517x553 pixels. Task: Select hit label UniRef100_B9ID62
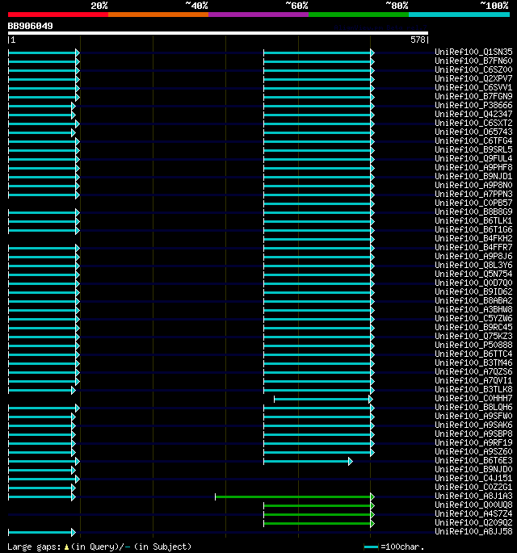pyautogui.click(x=473, y=291)
